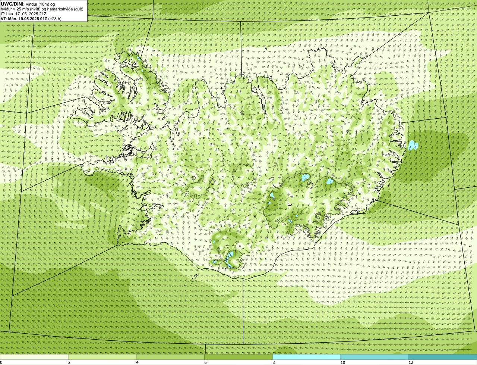The width and height of the screenshot is (477, 365).
Task: Click the teal legend segment above 12 m/s
Action: pyautogui.click(x=443, y=357)
